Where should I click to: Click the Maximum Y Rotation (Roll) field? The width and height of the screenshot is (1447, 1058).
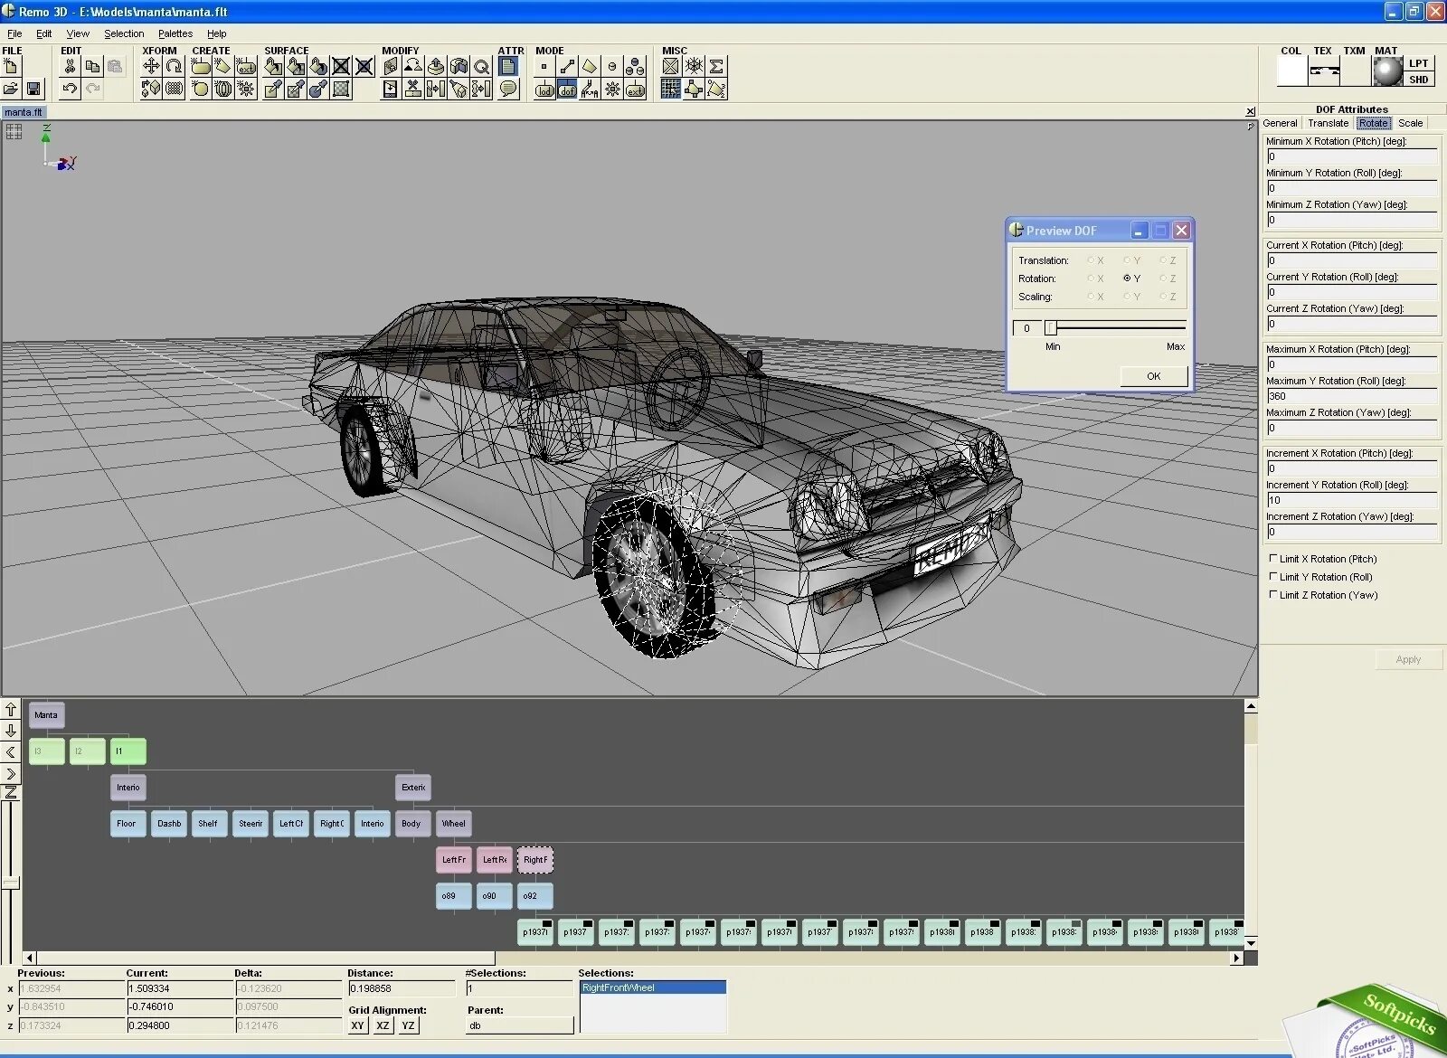coord(1351,396)
